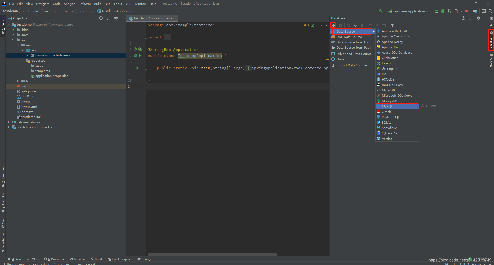Open the Run Anything icon beside stop button

[x=484, y=11]
